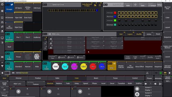
Task: Click the display monitor icon in sidebar
Action: (2, 38)
